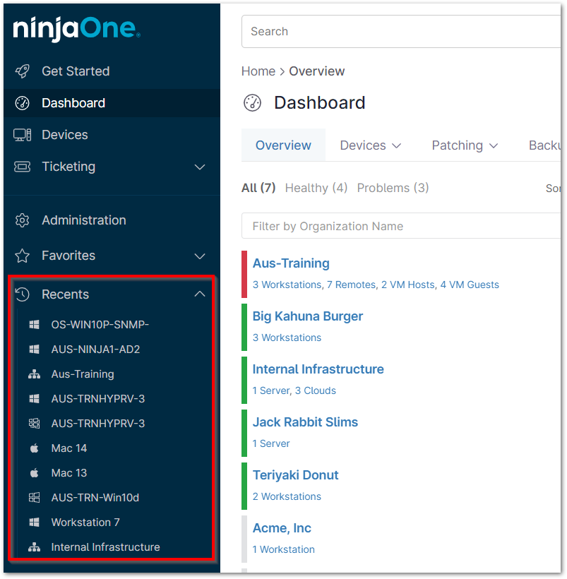Open Mac 14 from Recents

69,448
